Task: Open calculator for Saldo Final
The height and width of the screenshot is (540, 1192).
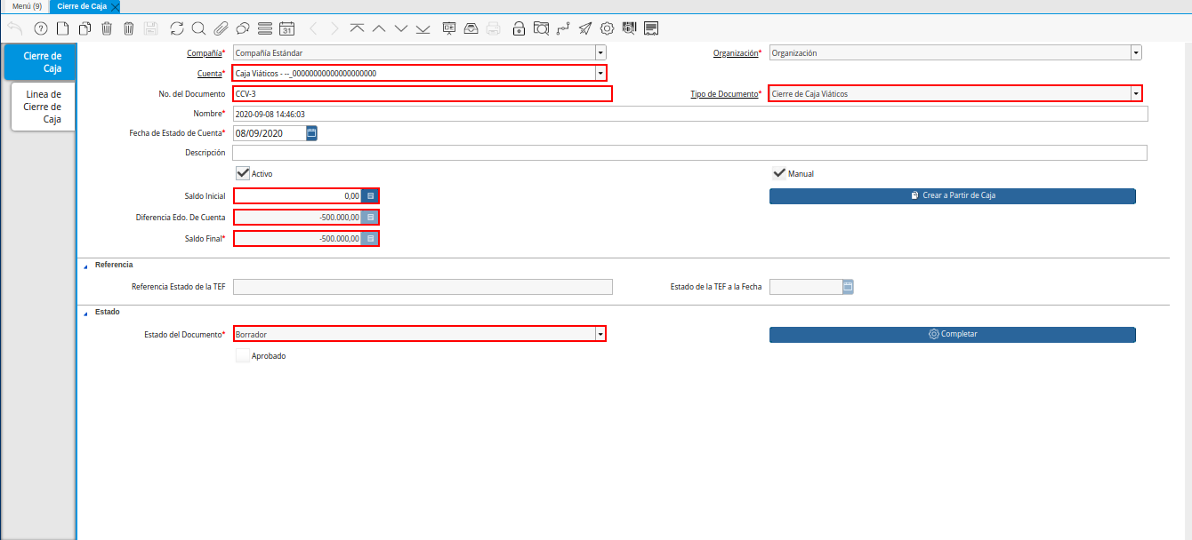Action: (371, 238)
